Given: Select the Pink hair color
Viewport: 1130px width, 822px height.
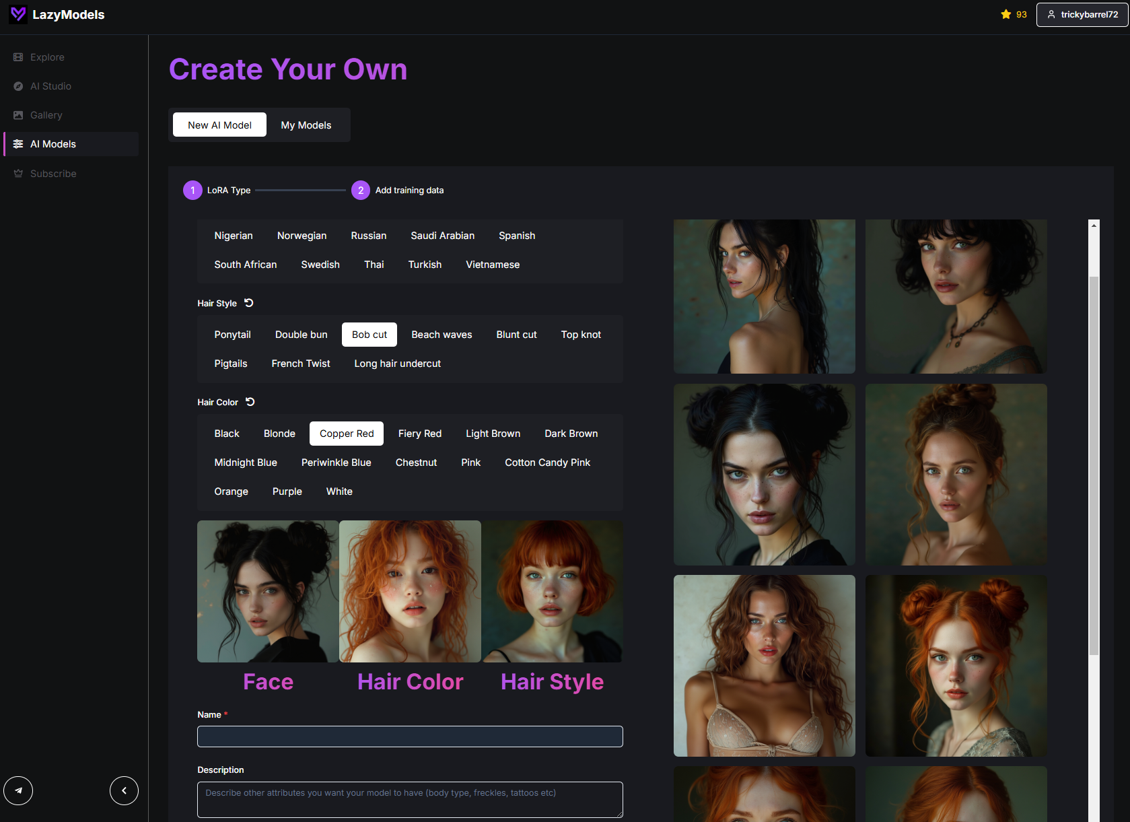Looking at the screenshot, I should tap(471, 463).
